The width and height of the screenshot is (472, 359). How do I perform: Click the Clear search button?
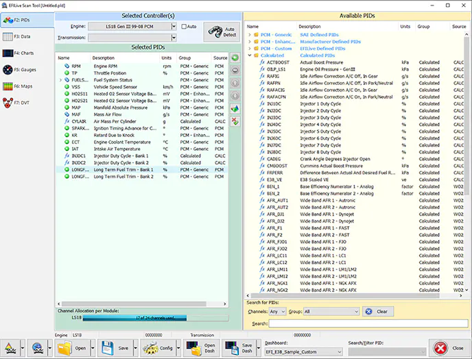coord(379,311)
